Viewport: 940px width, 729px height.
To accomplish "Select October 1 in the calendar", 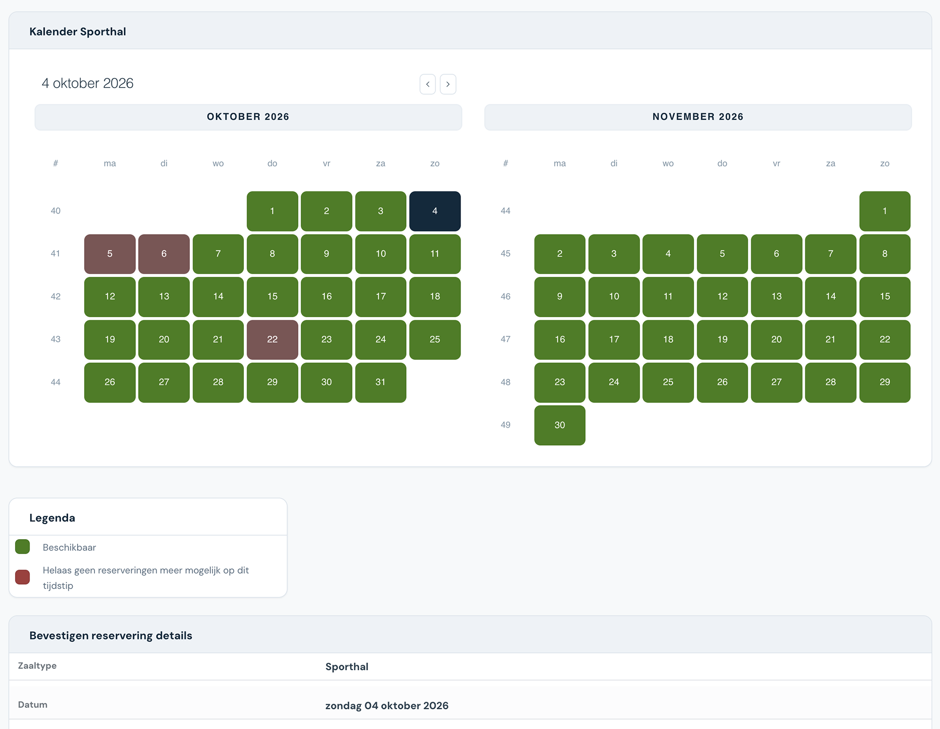I will [272, 211].
